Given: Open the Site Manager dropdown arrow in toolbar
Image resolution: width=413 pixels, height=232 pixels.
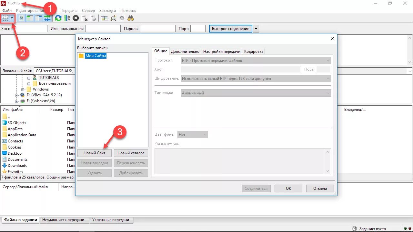Looking at the screenshot, I should click(12, 18).
